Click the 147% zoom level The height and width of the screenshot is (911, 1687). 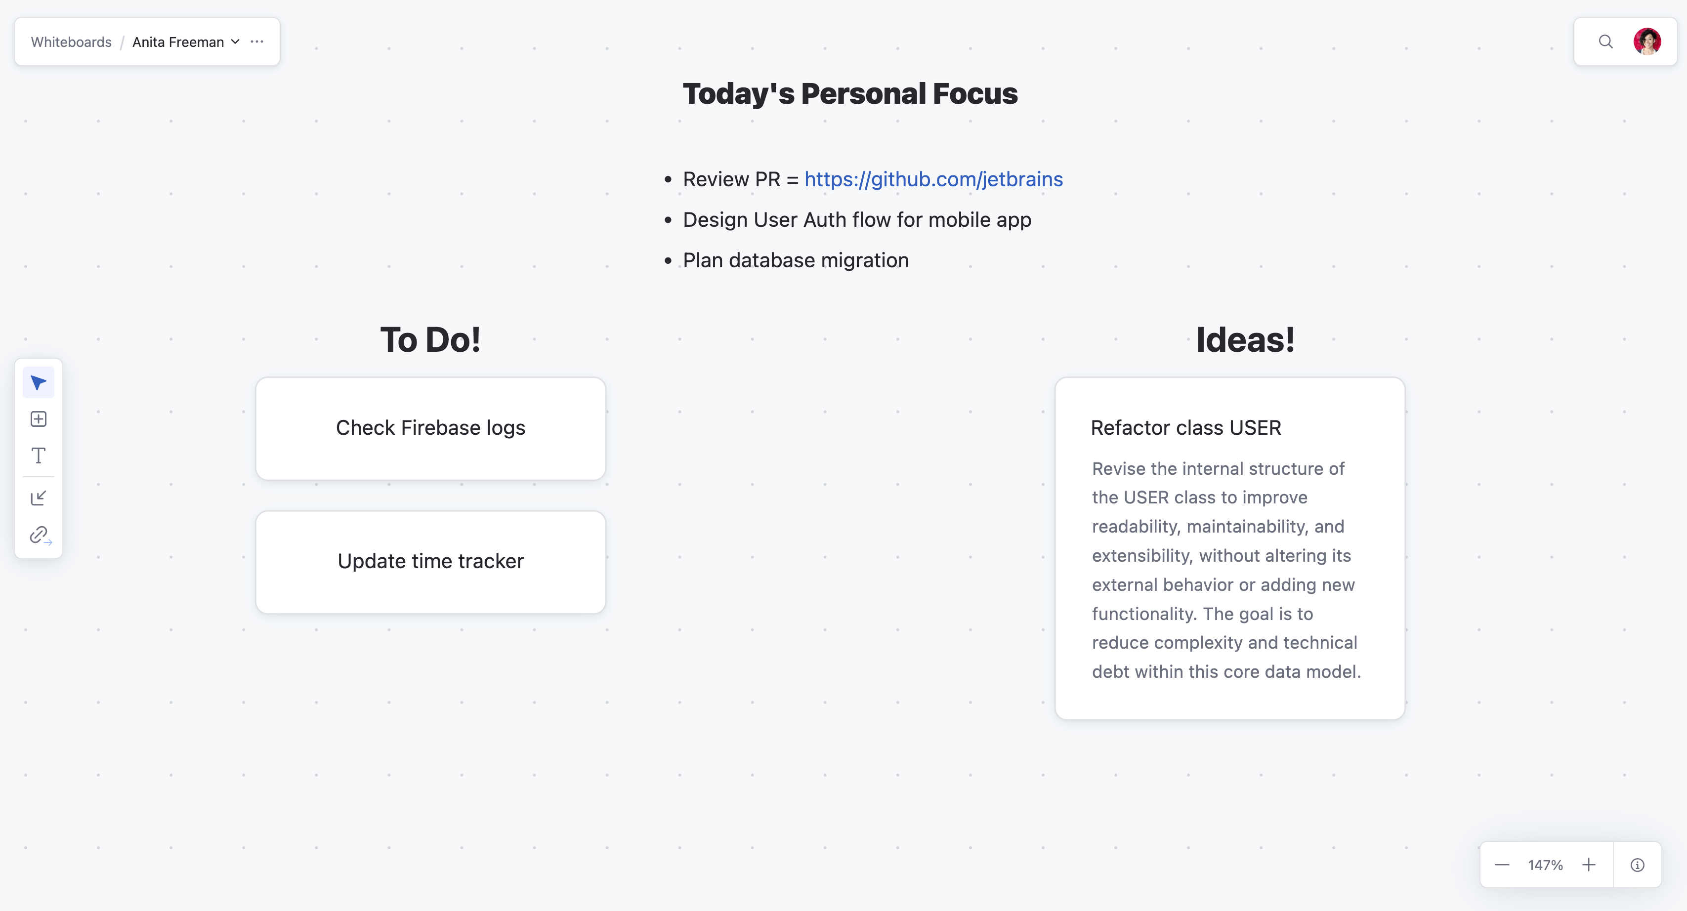[x=1545, y=865]
